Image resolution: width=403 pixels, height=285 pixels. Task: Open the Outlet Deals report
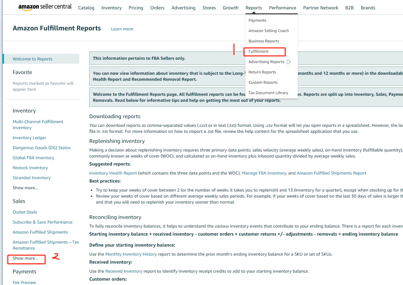click(x=25, y=212)
